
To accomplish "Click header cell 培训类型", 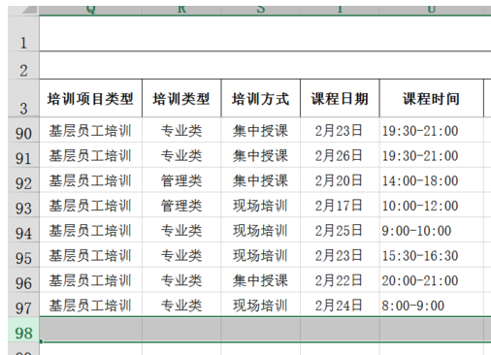I will pos(181,98).
